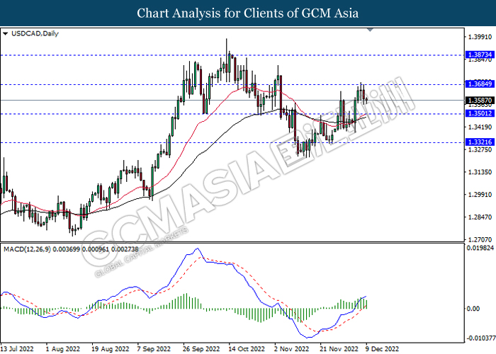
Task: Click the 7 Sep 2022 date label
Action: [x=154, y=349]
